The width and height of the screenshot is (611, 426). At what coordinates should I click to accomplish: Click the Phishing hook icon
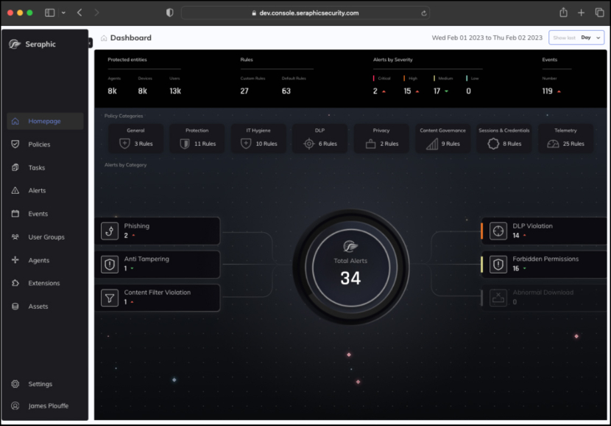point(110,231)
